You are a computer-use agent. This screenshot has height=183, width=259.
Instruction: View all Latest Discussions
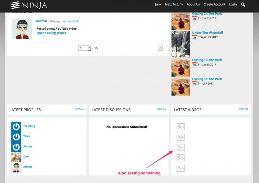coord(161,109)
